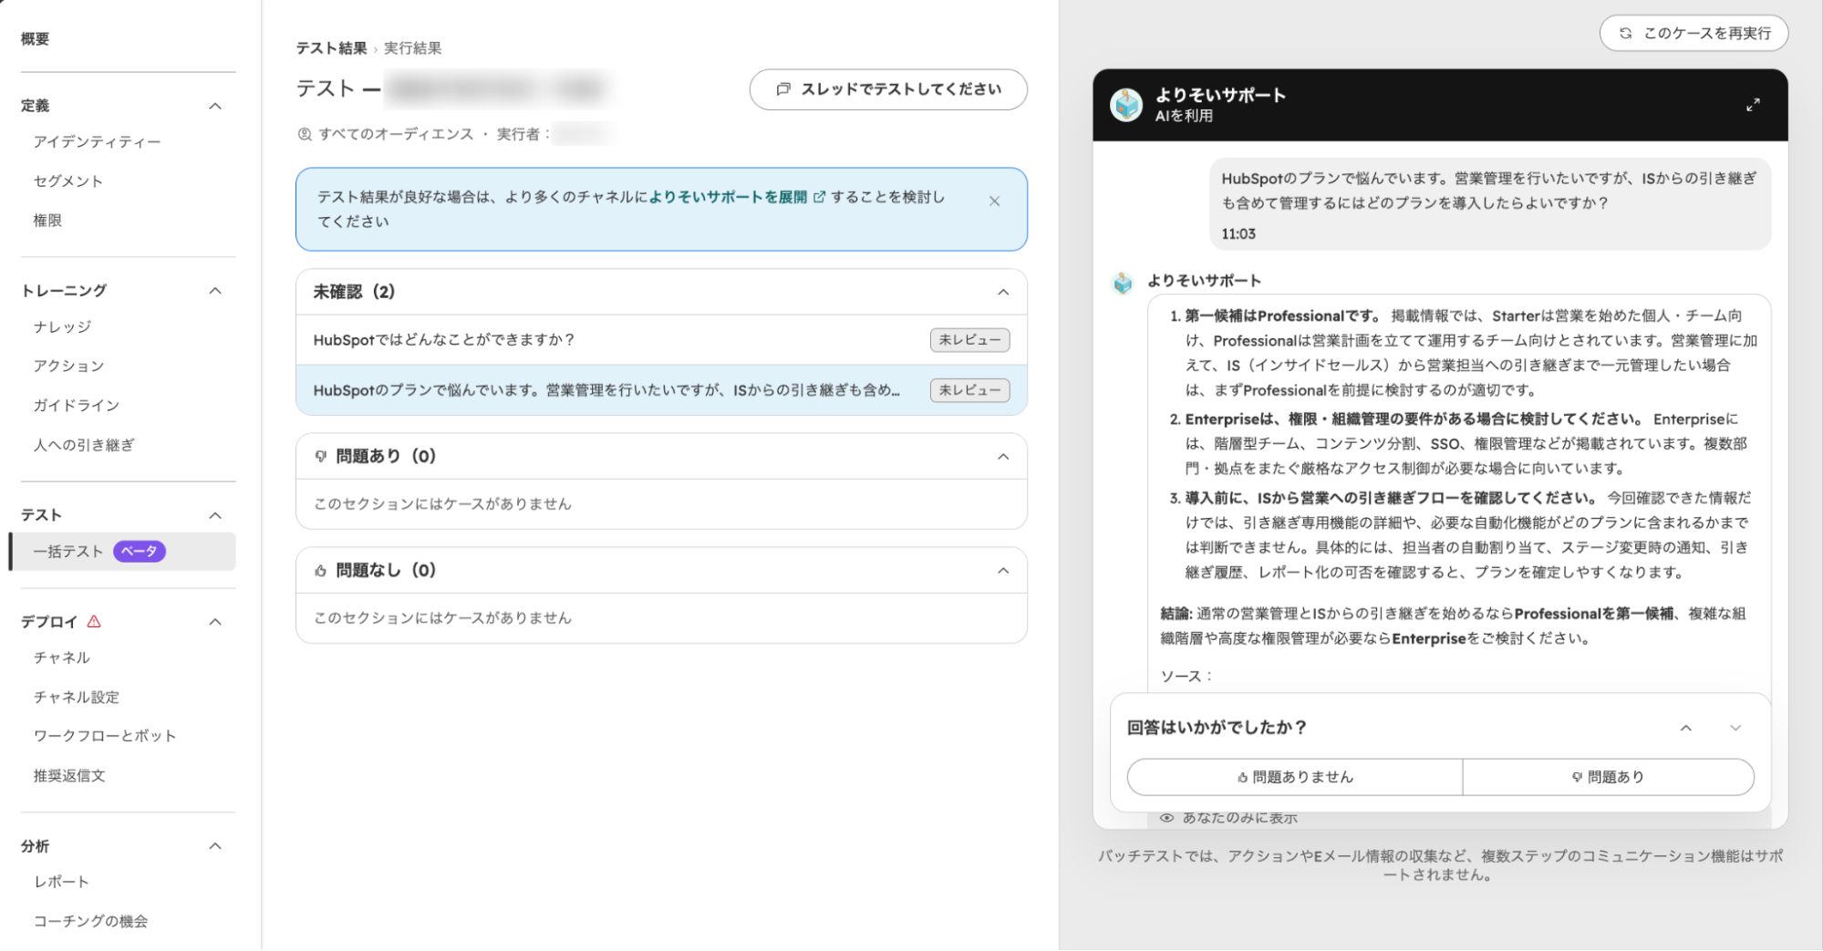Click the thumbs-down icon in the 問題あり heading

(320, 457)
